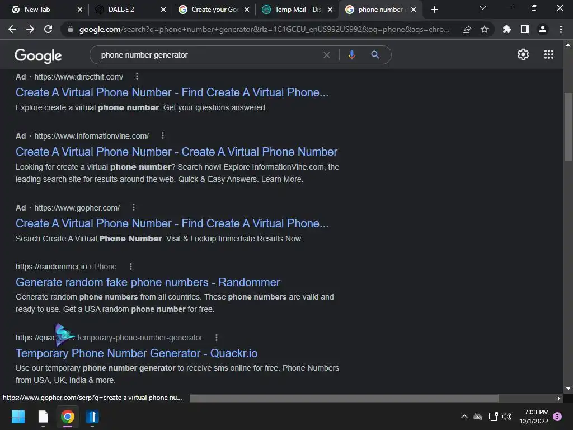Share this page using the share icon
Image resolution: width=573 pixels, height=430 pixels.
point(466,29)
